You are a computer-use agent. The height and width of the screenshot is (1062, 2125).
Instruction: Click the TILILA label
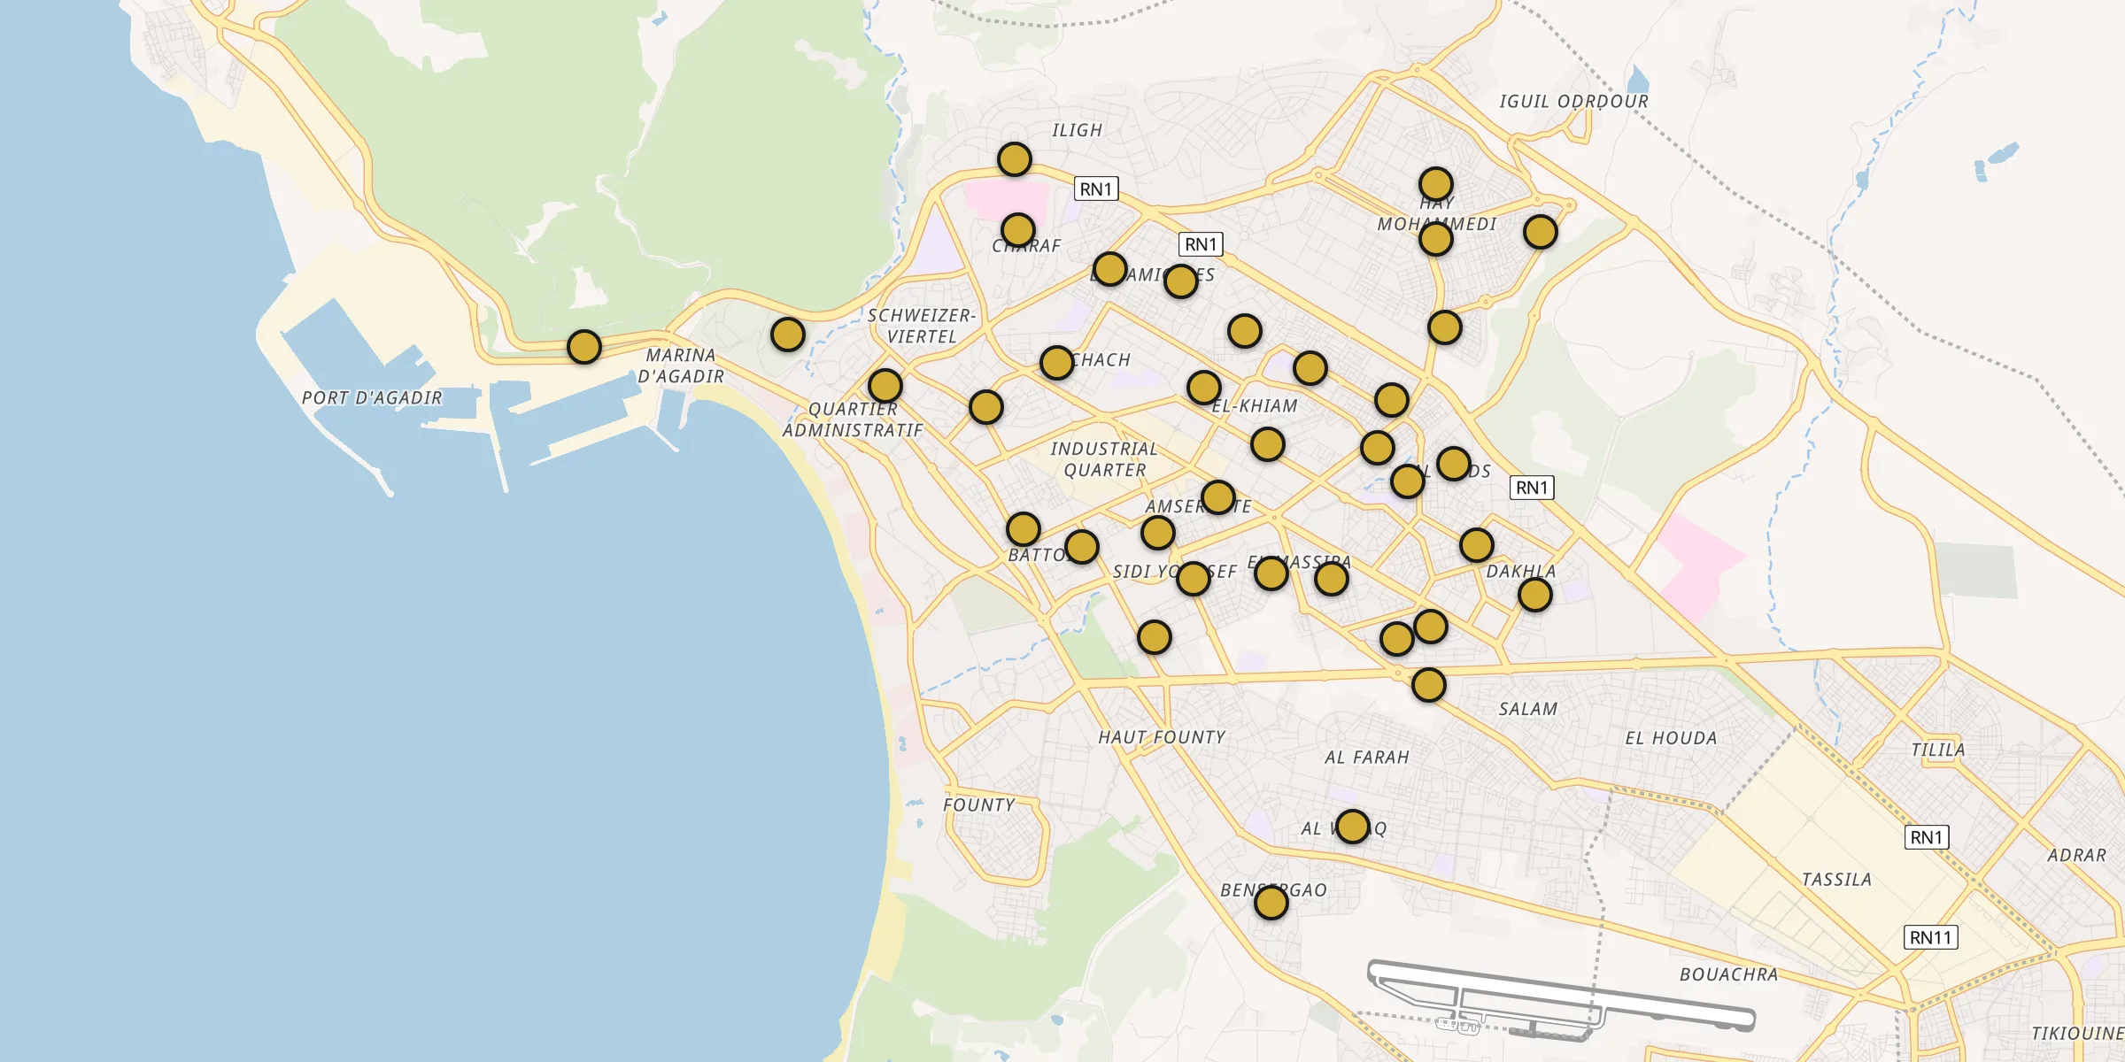pyautogui.click(x=1938, y=750)
